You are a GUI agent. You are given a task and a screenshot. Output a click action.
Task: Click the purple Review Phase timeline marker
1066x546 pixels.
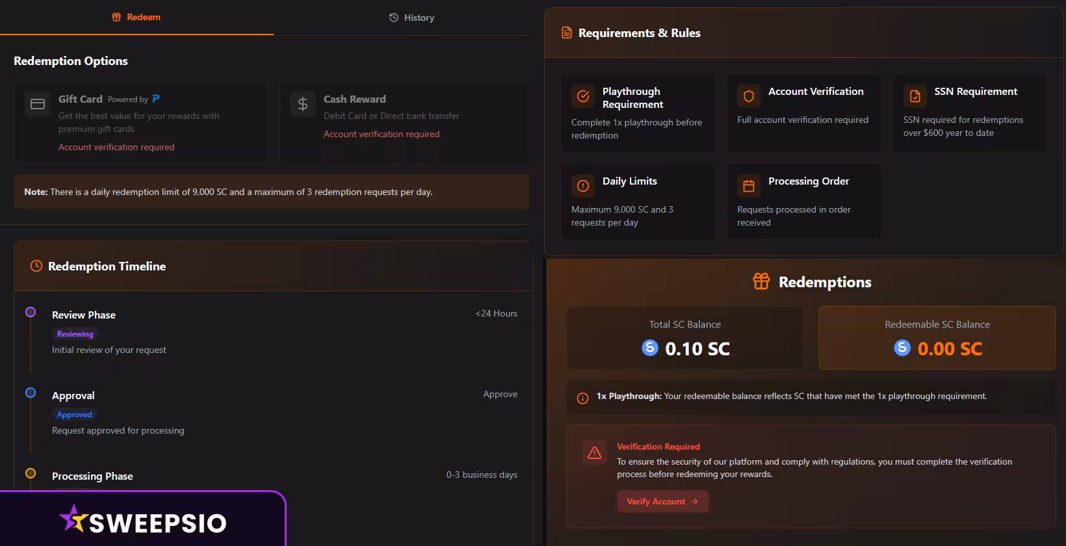(31, 312)
